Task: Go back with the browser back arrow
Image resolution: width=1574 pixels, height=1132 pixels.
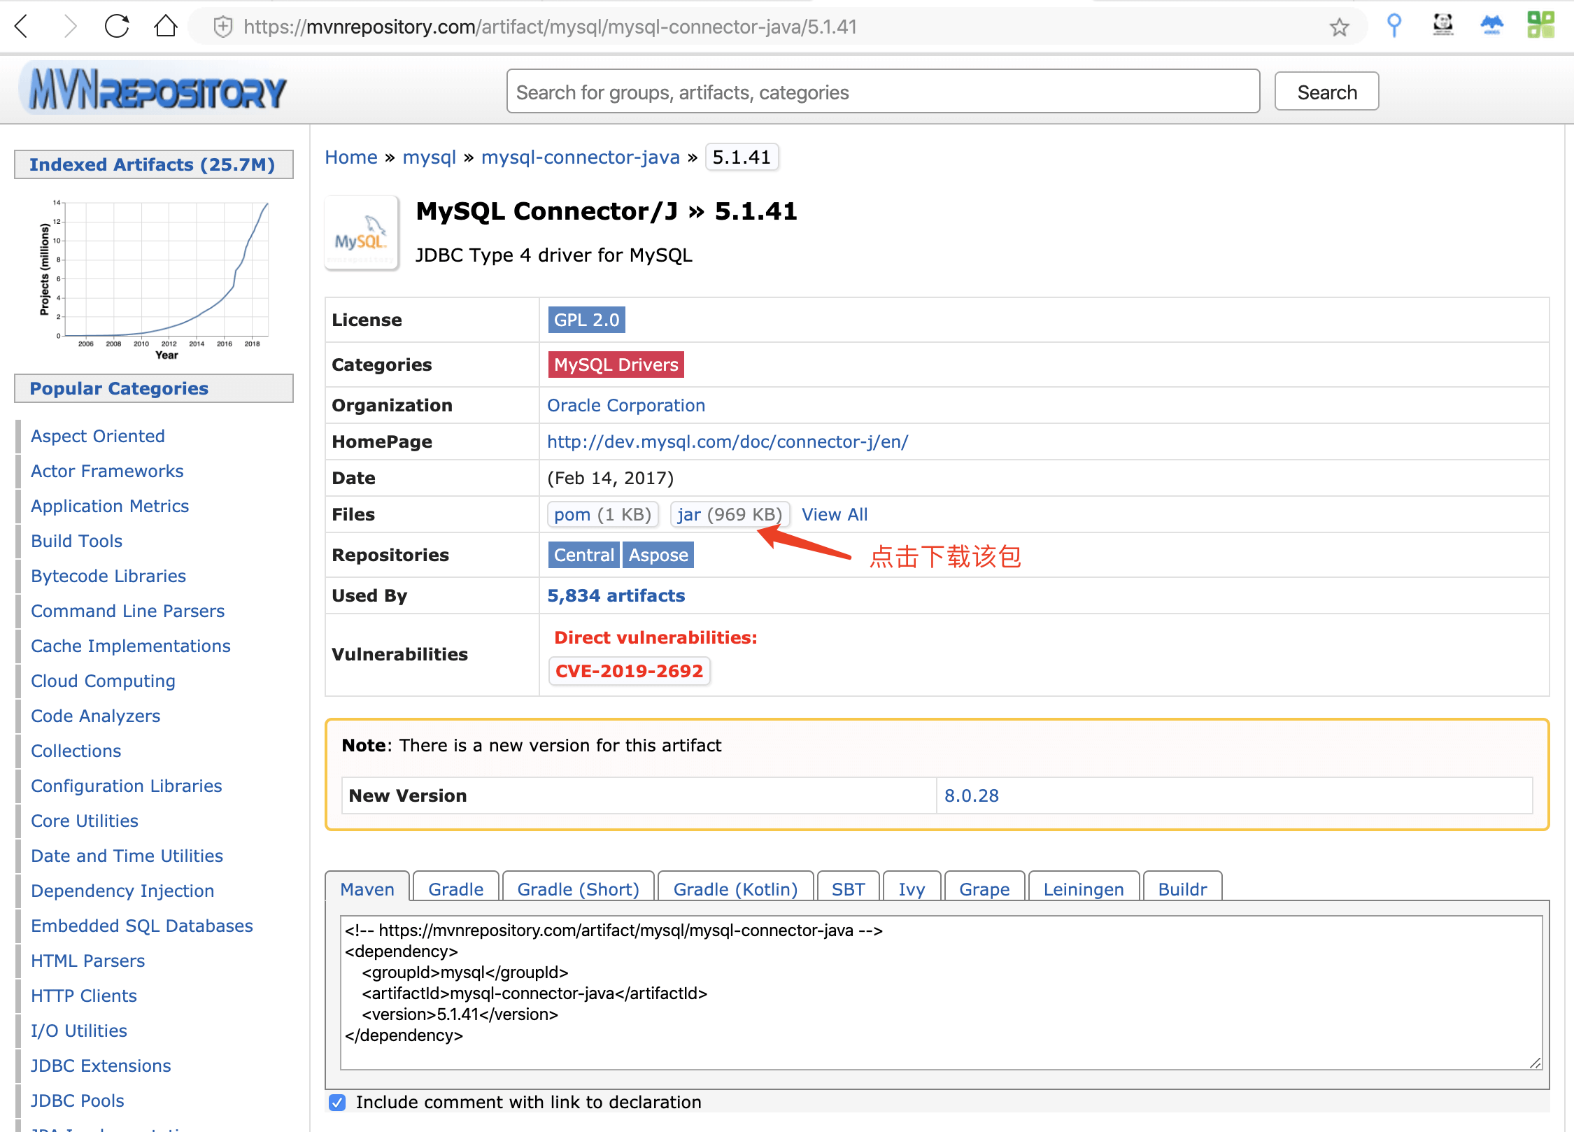Action: tap(22, 27)
